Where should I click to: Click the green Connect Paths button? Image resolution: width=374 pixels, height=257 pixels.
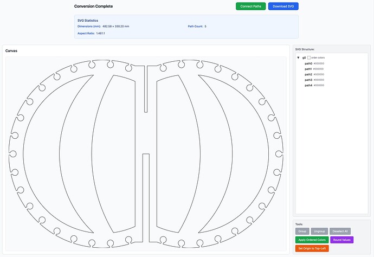[250, 7]
